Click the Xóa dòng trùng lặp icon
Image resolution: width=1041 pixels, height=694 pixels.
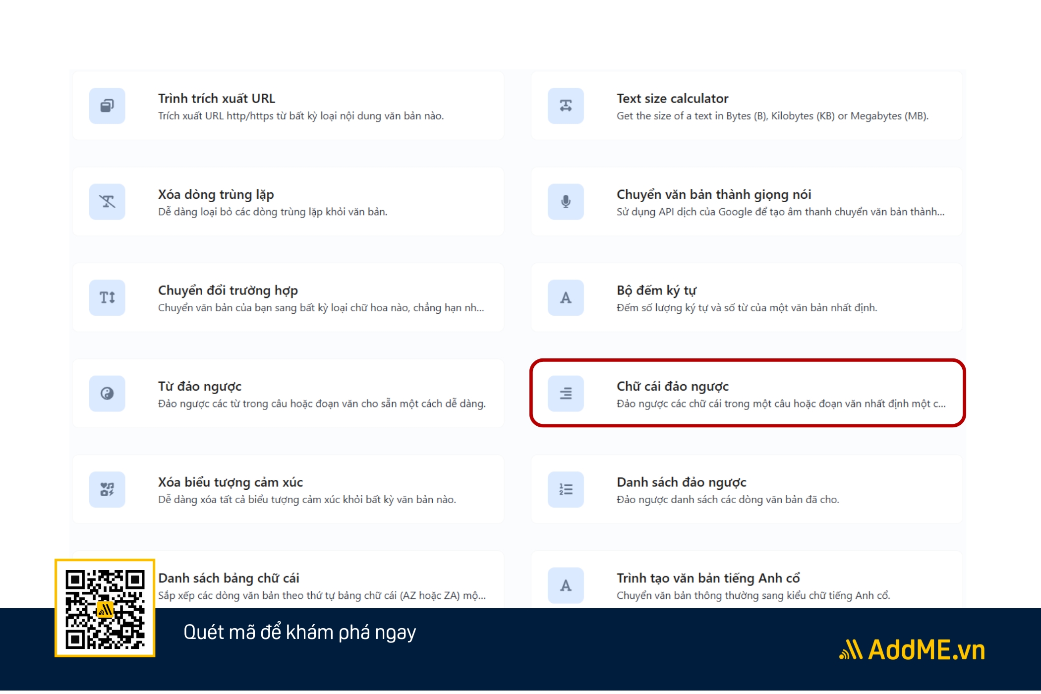(107, 201)
